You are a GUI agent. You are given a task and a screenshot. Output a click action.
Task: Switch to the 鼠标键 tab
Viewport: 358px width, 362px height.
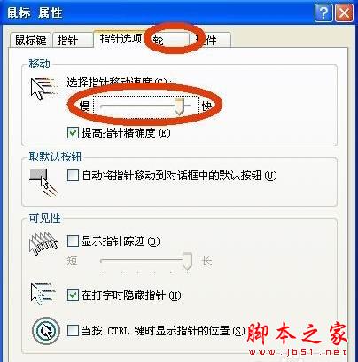point(31,40)
